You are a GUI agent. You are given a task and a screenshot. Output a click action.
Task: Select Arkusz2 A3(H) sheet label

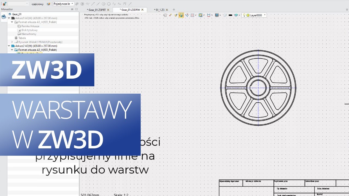coord(36,46)
